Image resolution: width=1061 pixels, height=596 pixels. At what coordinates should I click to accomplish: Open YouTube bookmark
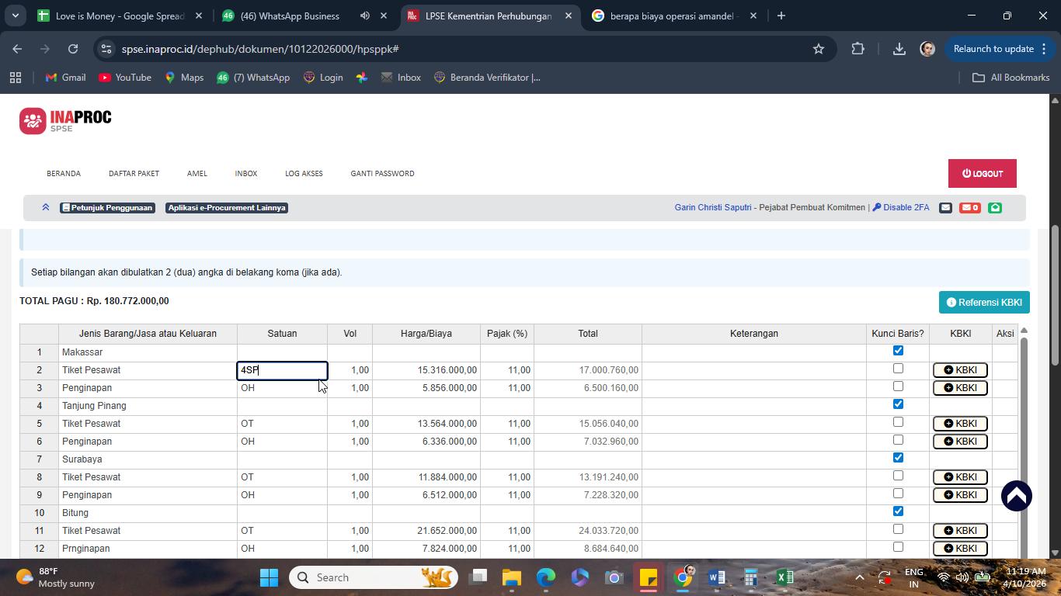point(124,78)
